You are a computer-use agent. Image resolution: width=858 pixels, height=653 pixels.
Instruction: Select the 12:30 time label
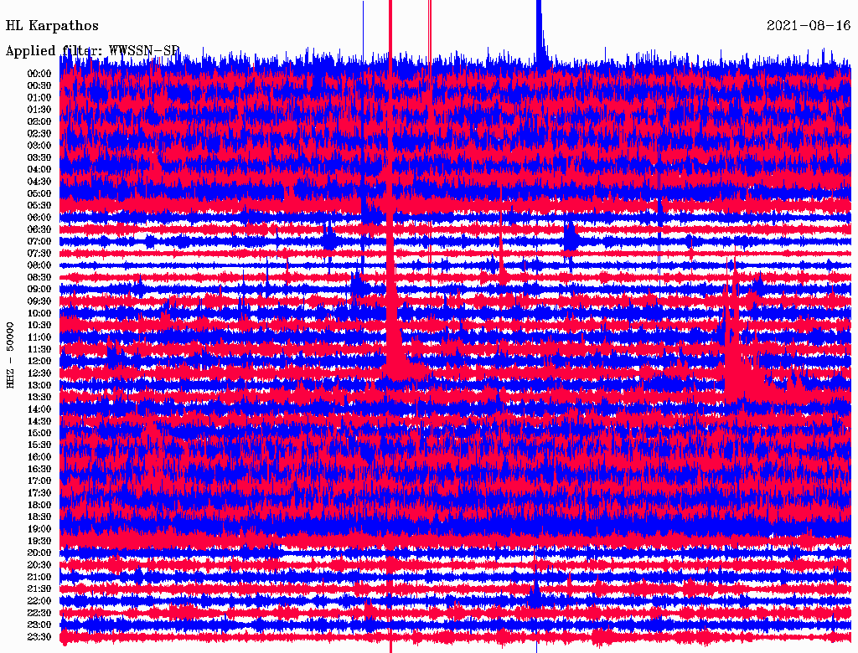pos(39,373)
